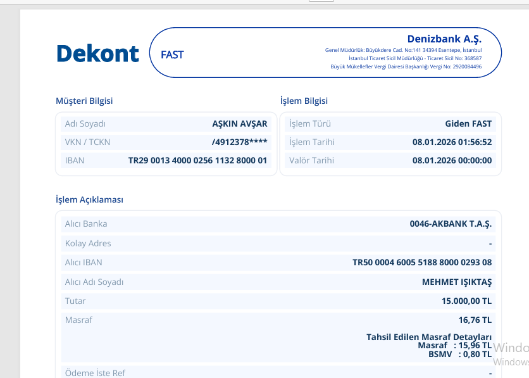Click the Kolay Adres label
The width and height of the screenshot is (529, 378).
point(88,243)
